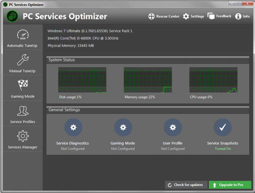Select Service Profiles sidebar label

point(23,122)
